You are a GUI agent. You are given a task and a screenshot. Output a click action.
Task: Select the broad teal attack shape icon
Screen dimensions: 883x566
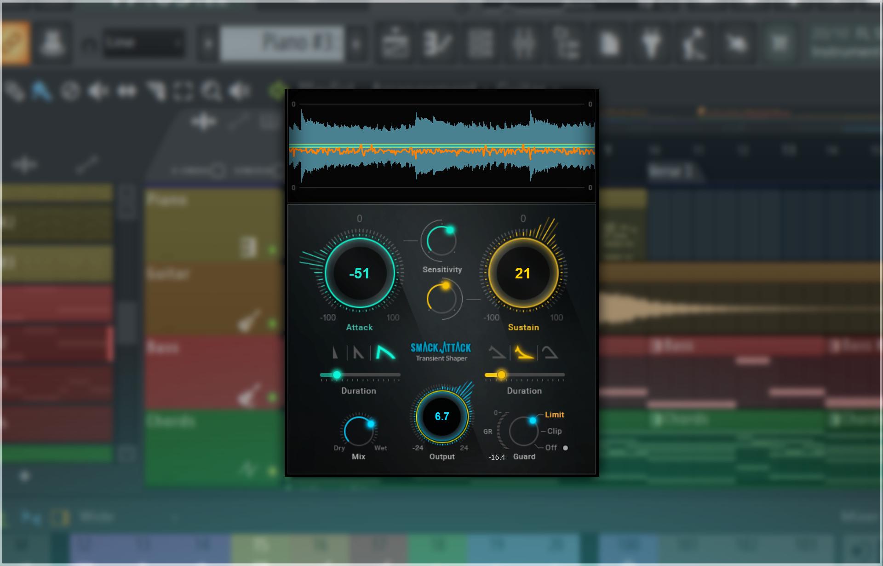pyautogui.click(x=385, y=352)
